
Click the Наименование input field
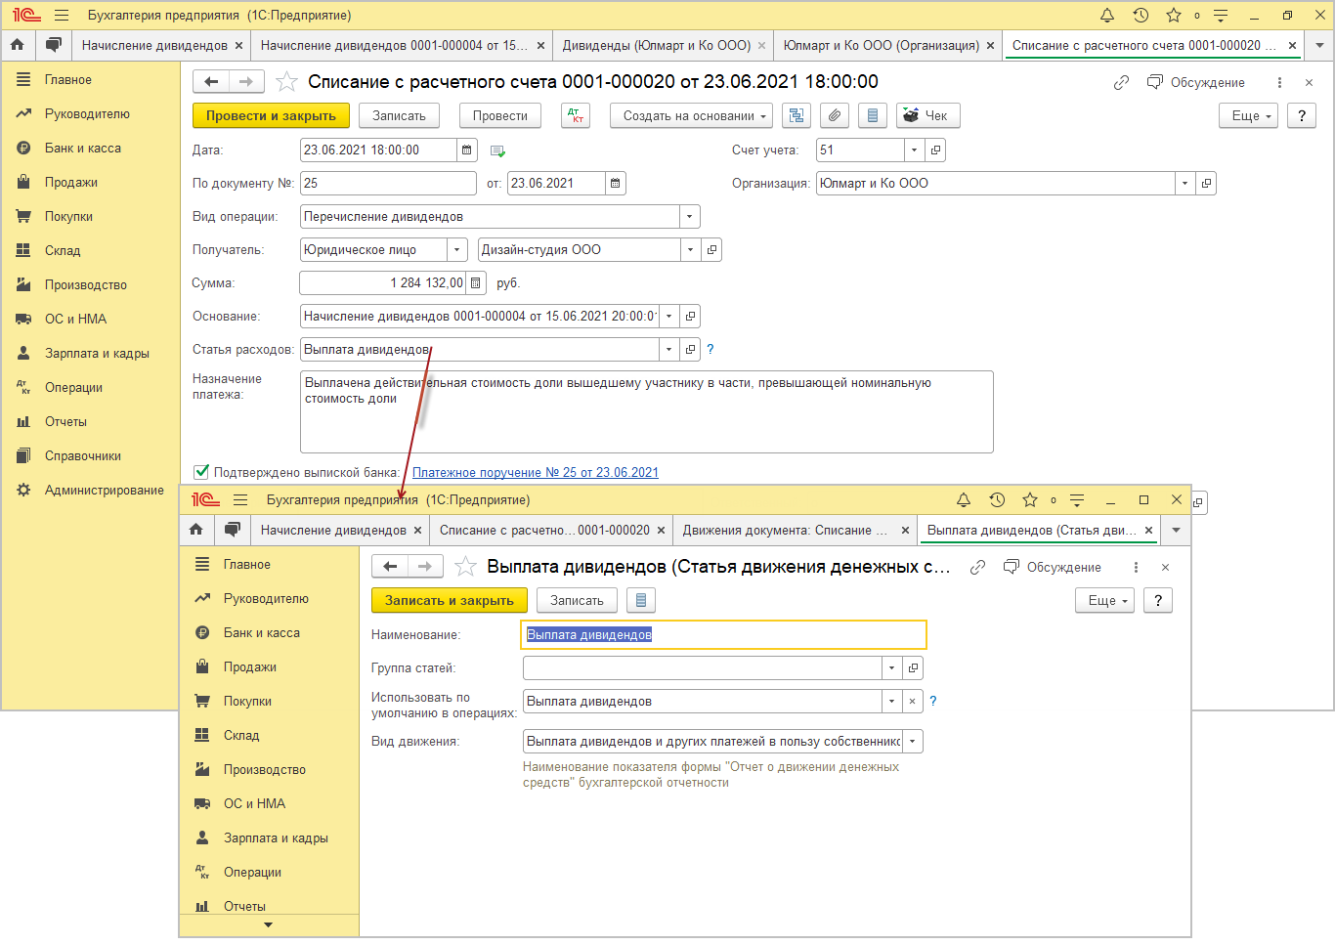point(724,634)
